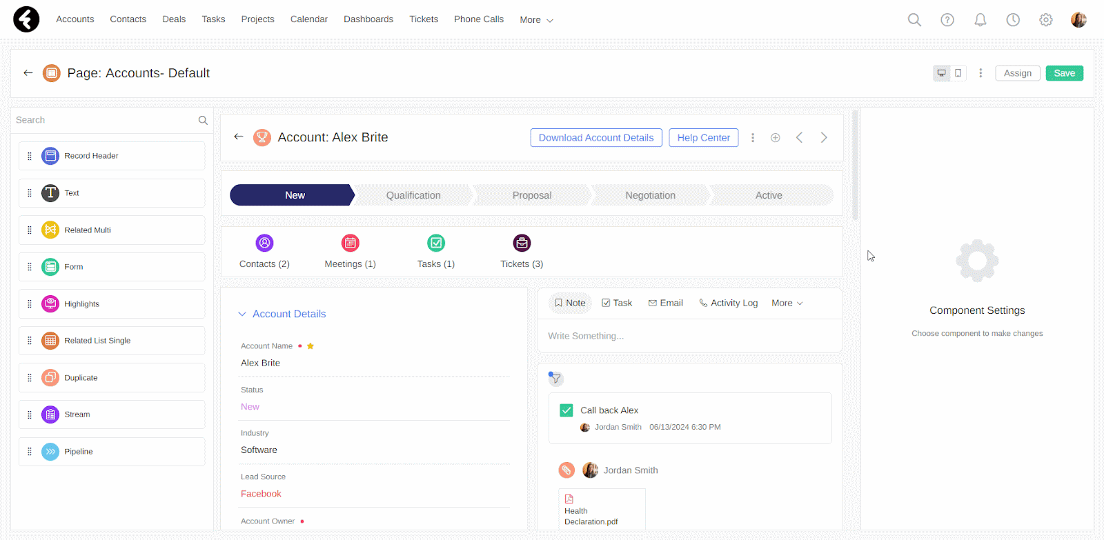Viewport: 1104px width, 540px height.
Task: Open the Tickets menu
Action: pyautogui.click(x=424, y=19)
